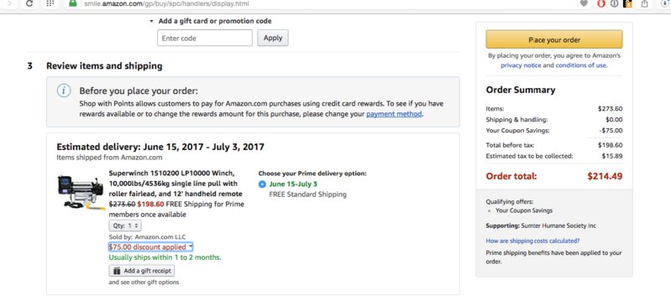This screenshot has height=306, width=671.
Task: Click the green secure padlock icon
Action: pyautogui.click(x=73, y=3)
